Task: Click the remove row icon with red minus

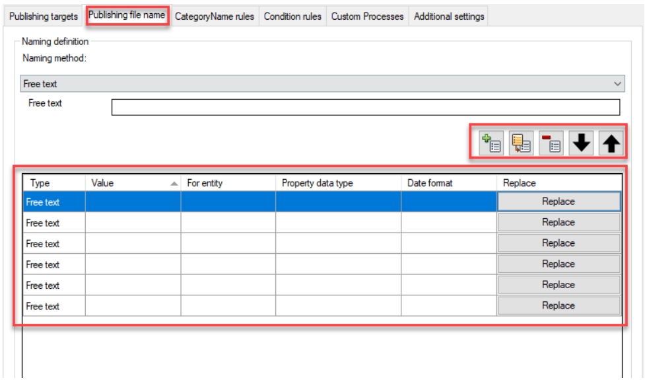Action: (551, 143)
